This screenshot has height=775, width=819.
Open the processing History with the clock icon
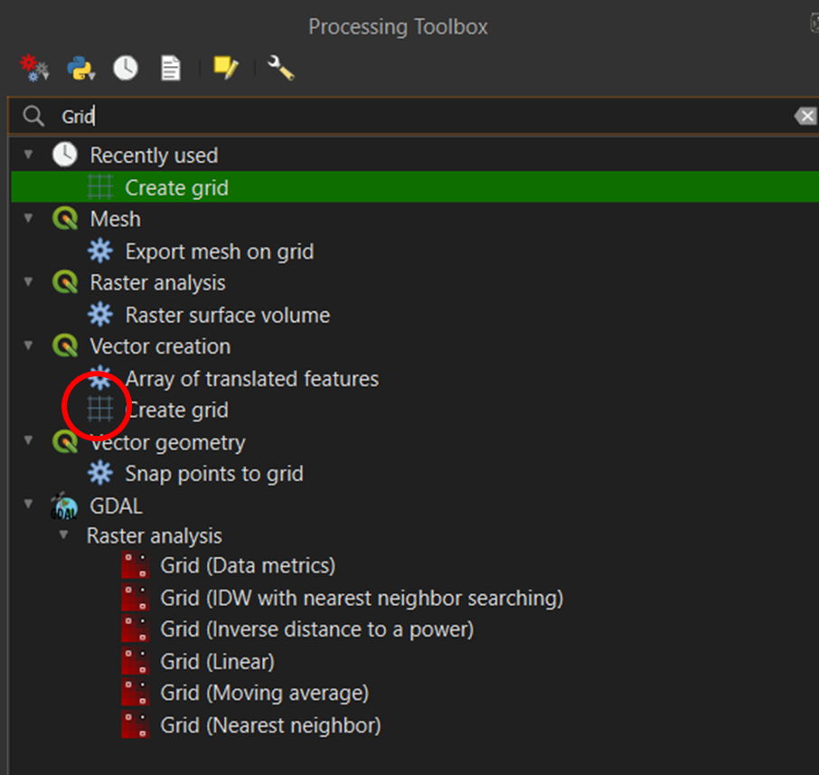point(125,67)
